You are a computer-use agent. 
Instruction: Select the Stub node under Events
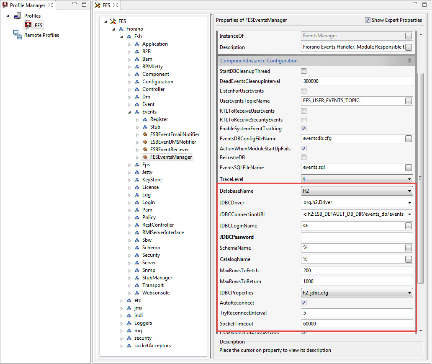(x=155, y=127)
